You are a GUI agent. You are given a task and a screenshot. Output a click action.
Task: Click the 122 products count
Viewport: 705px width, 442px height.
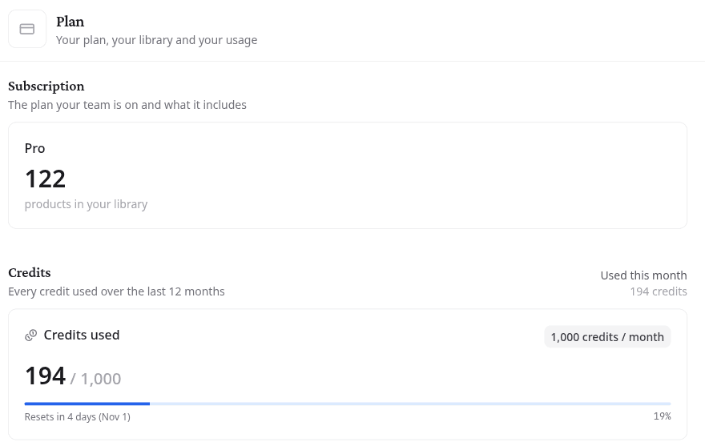tap(45, 179)
